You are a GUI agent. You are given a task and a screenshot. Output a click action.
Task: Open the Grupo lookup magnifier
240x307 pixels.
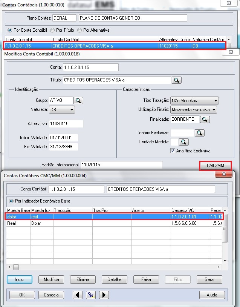[x=78, y=100]
